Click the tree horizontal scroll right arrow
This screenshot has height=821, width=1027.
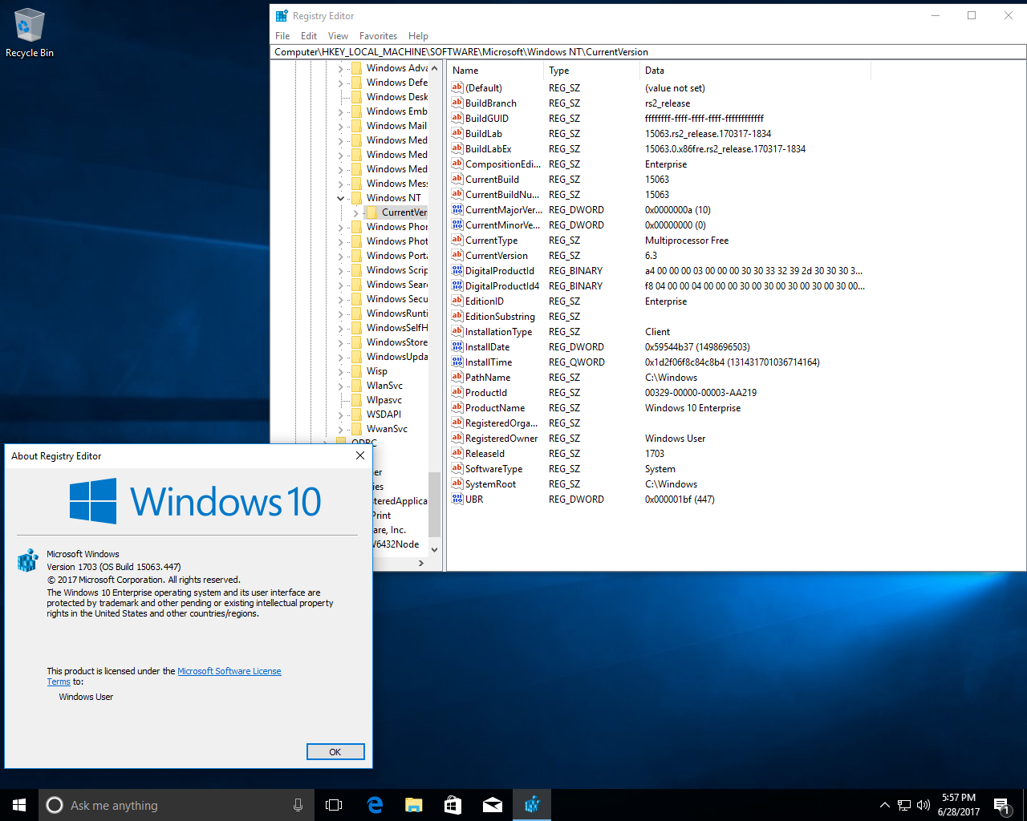(421, 563)
